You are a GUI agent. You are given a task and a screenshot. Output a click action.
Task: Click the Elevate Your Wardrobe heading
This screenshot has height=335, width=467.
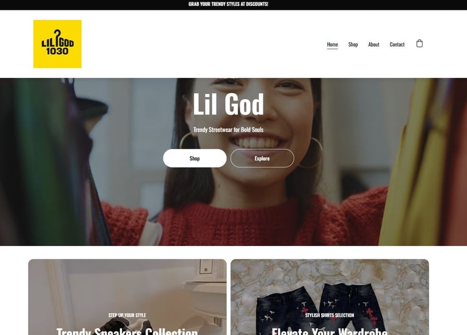(x=330, y=331)
